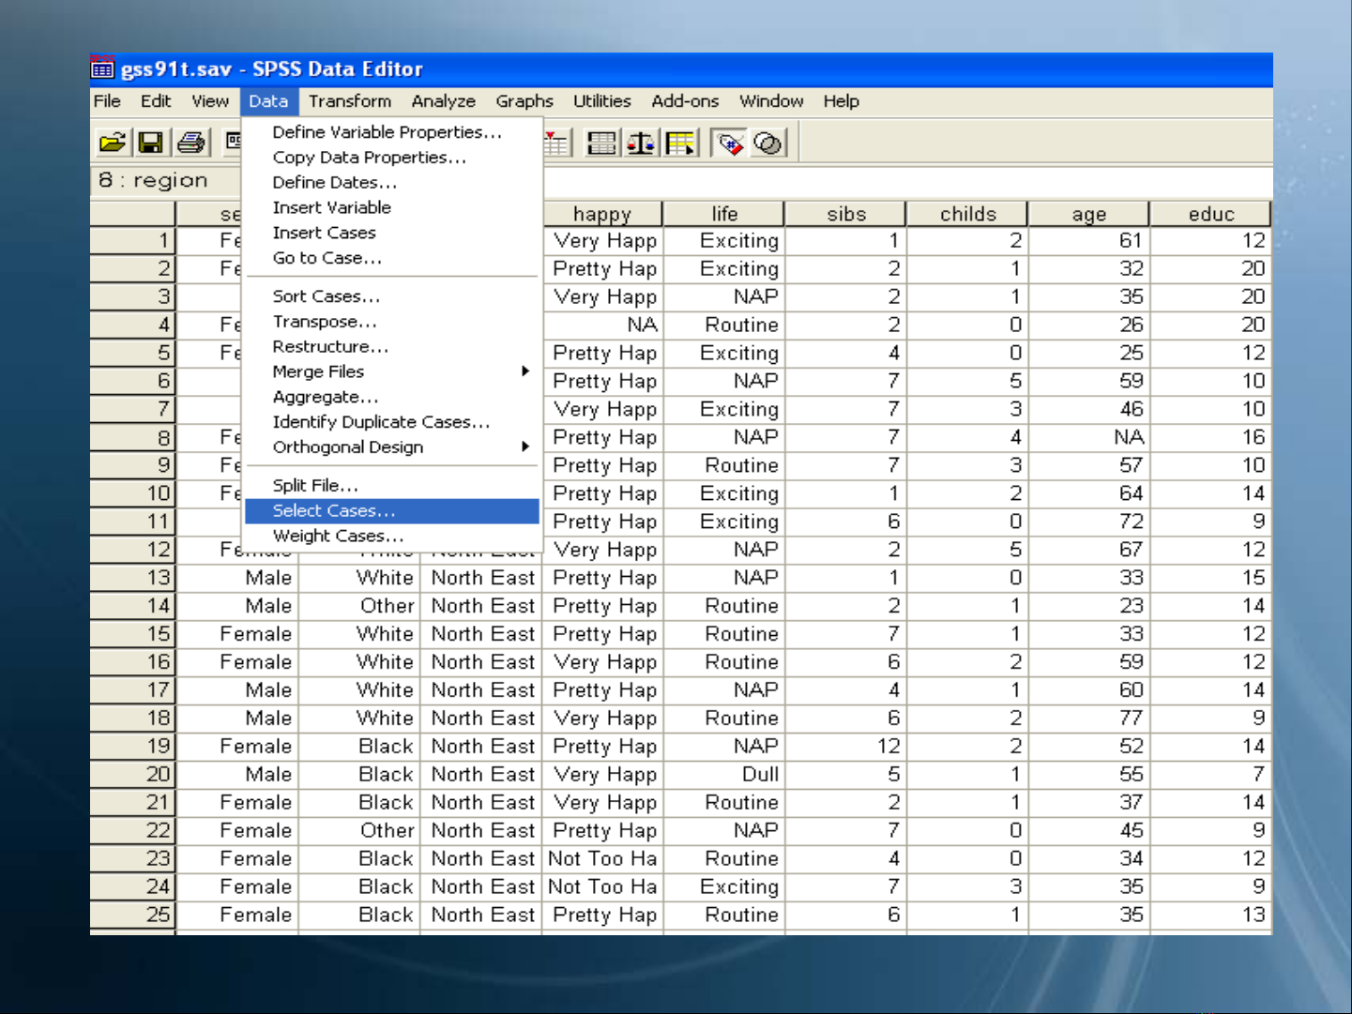Select the 'childs' column header
This screenshot has height=1014, width=1352.
[x=967, y=214]
